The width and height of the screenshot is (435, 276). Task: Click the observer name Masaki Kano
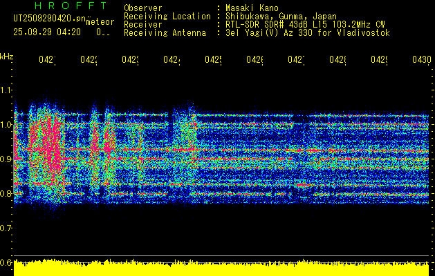[x=252, y=8]
